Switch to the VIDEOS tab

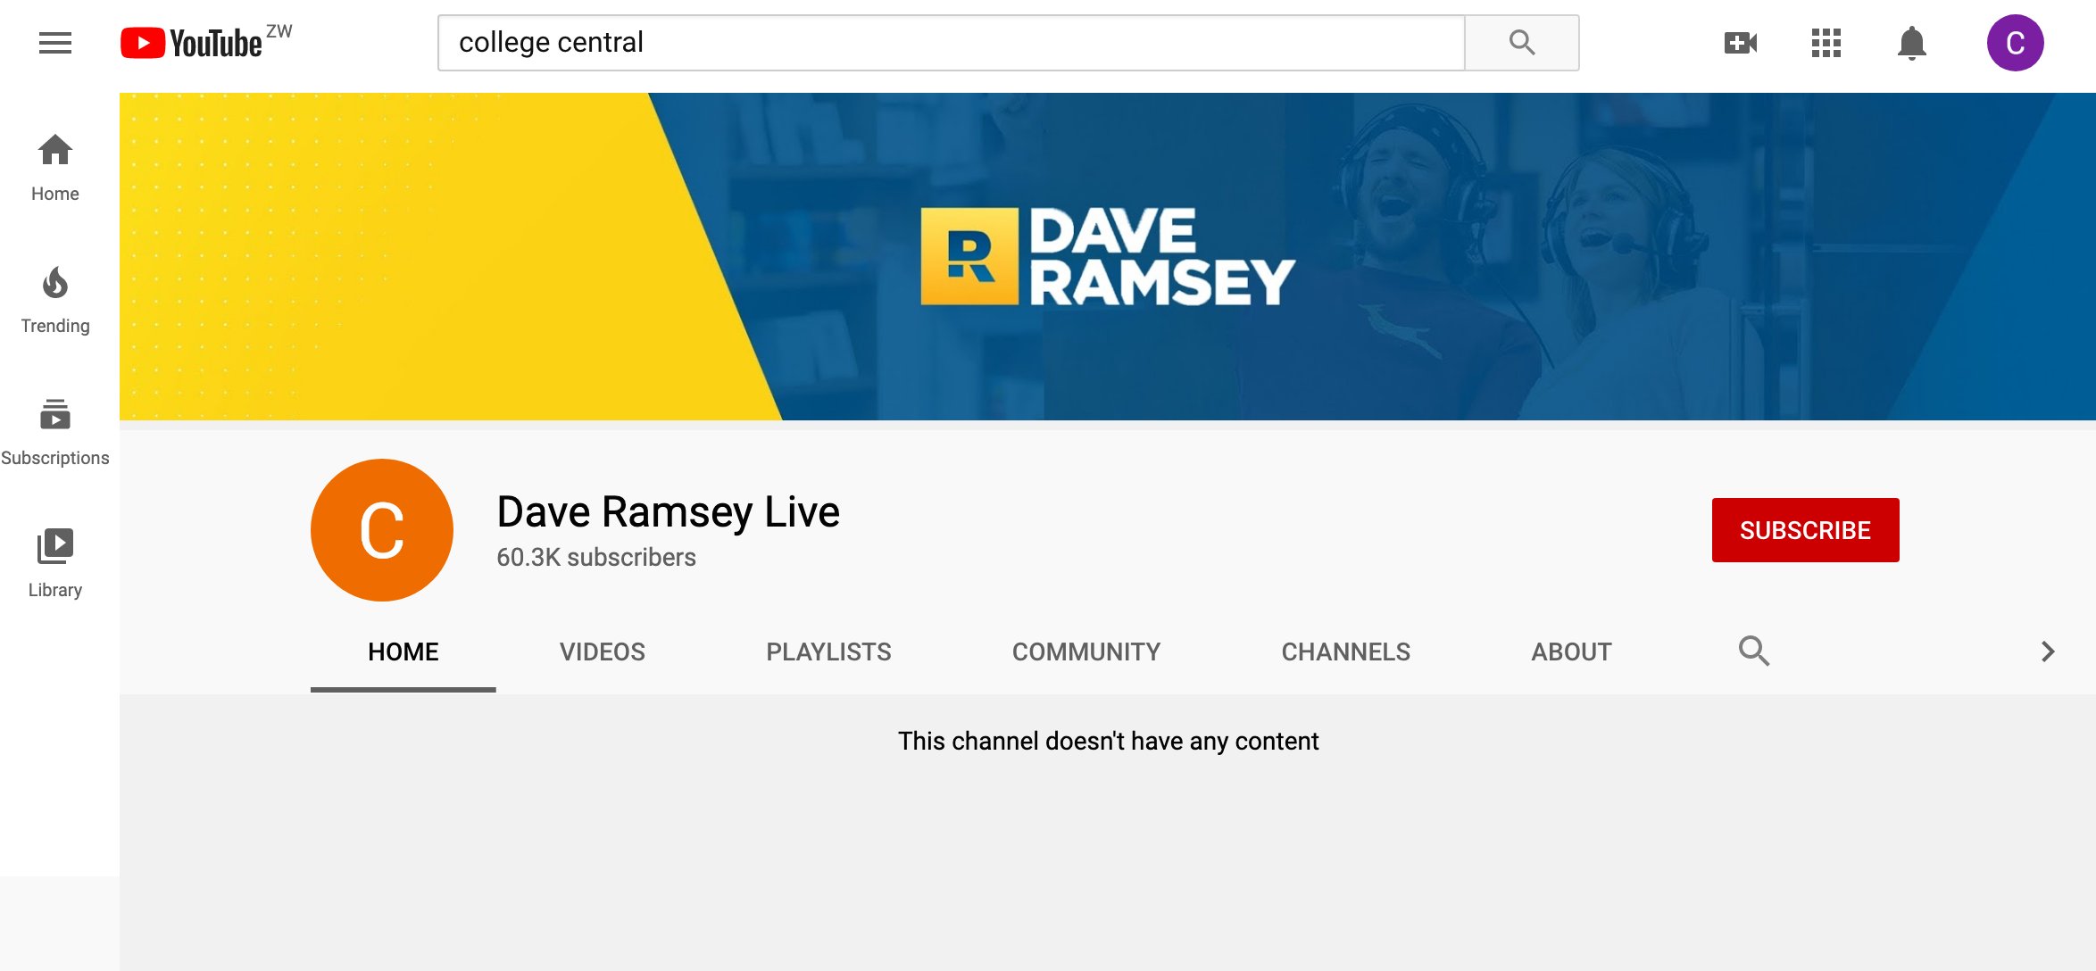click(x=603, y=651)
